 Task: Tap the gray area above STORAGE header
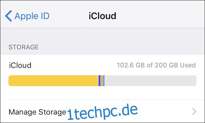102,35
